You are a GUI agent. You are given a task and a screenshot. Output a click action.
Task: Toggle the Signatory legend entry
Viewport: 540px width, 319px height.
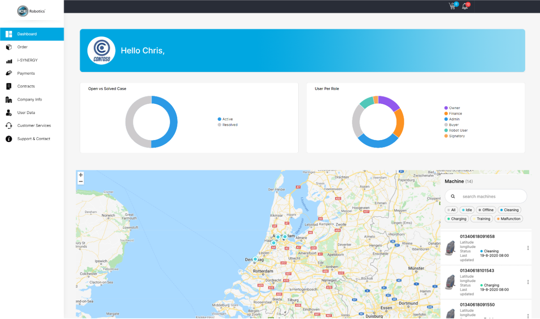pyautogui.click(x=455, y=136)
